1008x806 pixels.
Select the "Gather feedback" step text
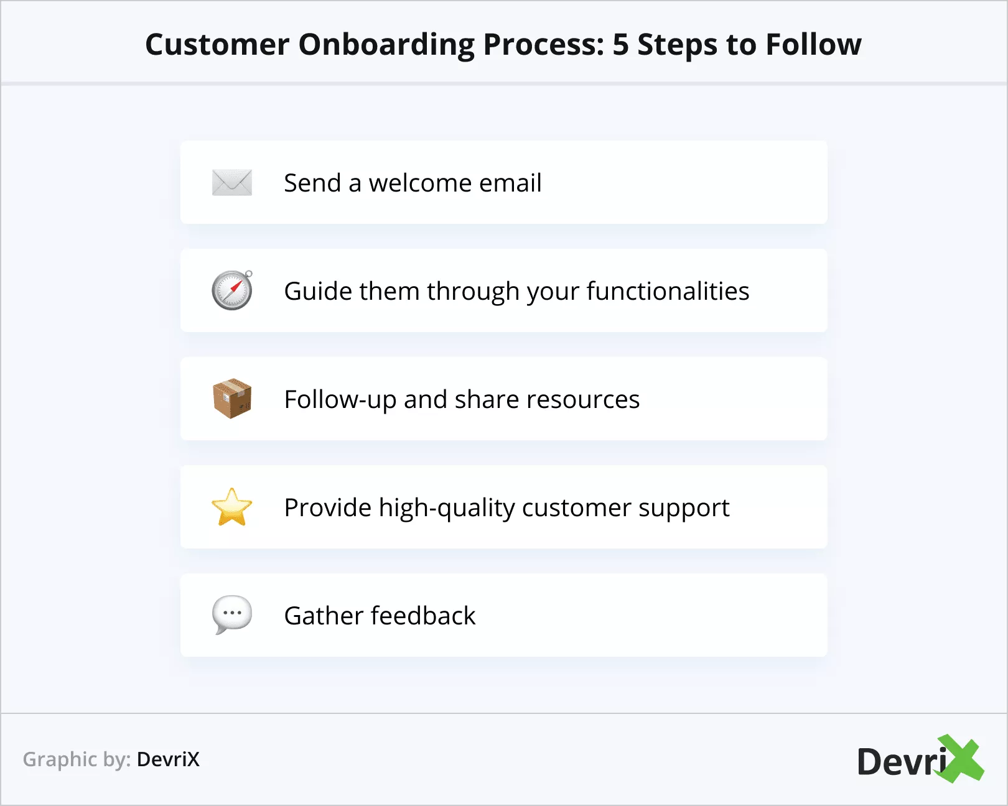tap(380, 616)
